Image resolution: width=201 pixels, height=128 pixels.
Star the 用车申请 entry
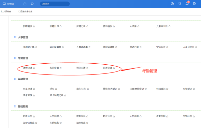click(x=34, y=89)
